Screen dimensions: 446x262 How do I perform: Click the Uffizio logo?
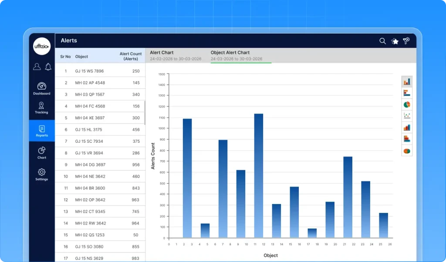[42, 46]
